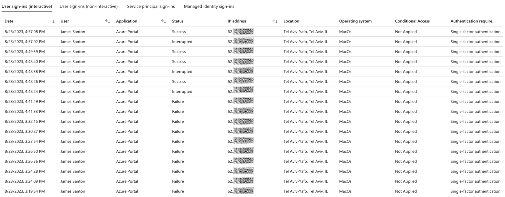Open User sign-ins (interactive) tab
Image resolution: width=505 pixels, height=197 pixels.
[27, 6]
